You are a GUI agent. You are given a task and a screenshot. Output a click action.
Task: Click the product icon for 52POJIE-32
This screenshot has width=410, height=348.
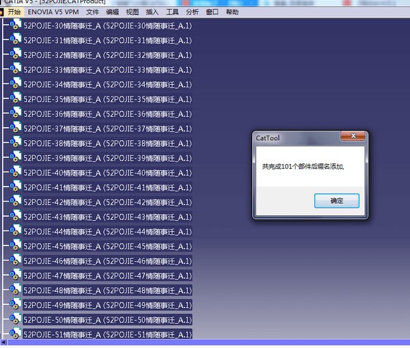point(16,53)
